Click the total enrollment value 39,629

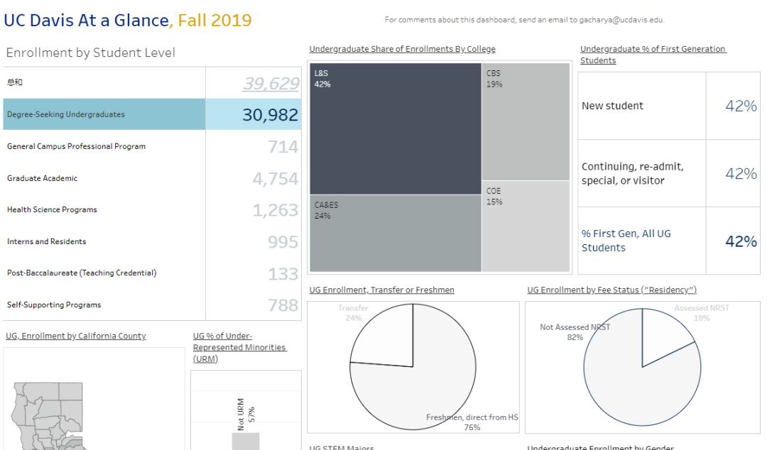271,84
